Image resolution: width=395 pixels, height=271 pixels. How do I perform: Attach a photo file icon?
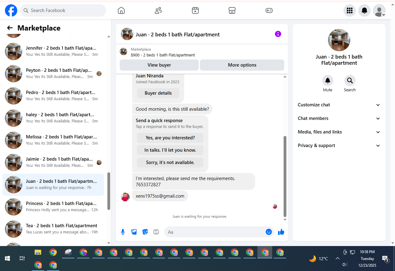(134, 232)
